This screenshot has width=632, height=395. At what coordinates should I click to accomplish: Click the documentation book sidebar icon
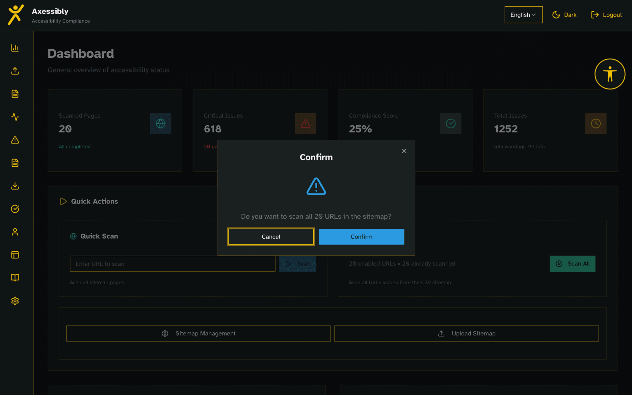pos(15,278)
